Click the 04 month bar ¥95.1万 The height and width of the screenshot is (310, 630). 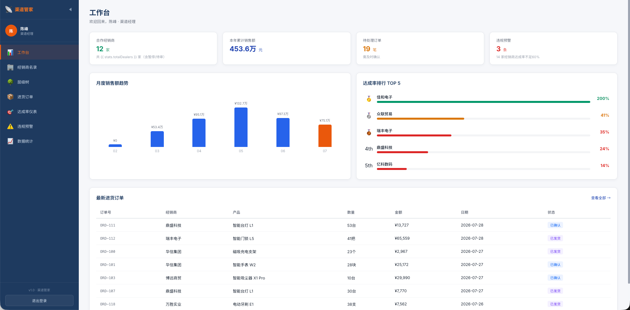tap(199, 133)
